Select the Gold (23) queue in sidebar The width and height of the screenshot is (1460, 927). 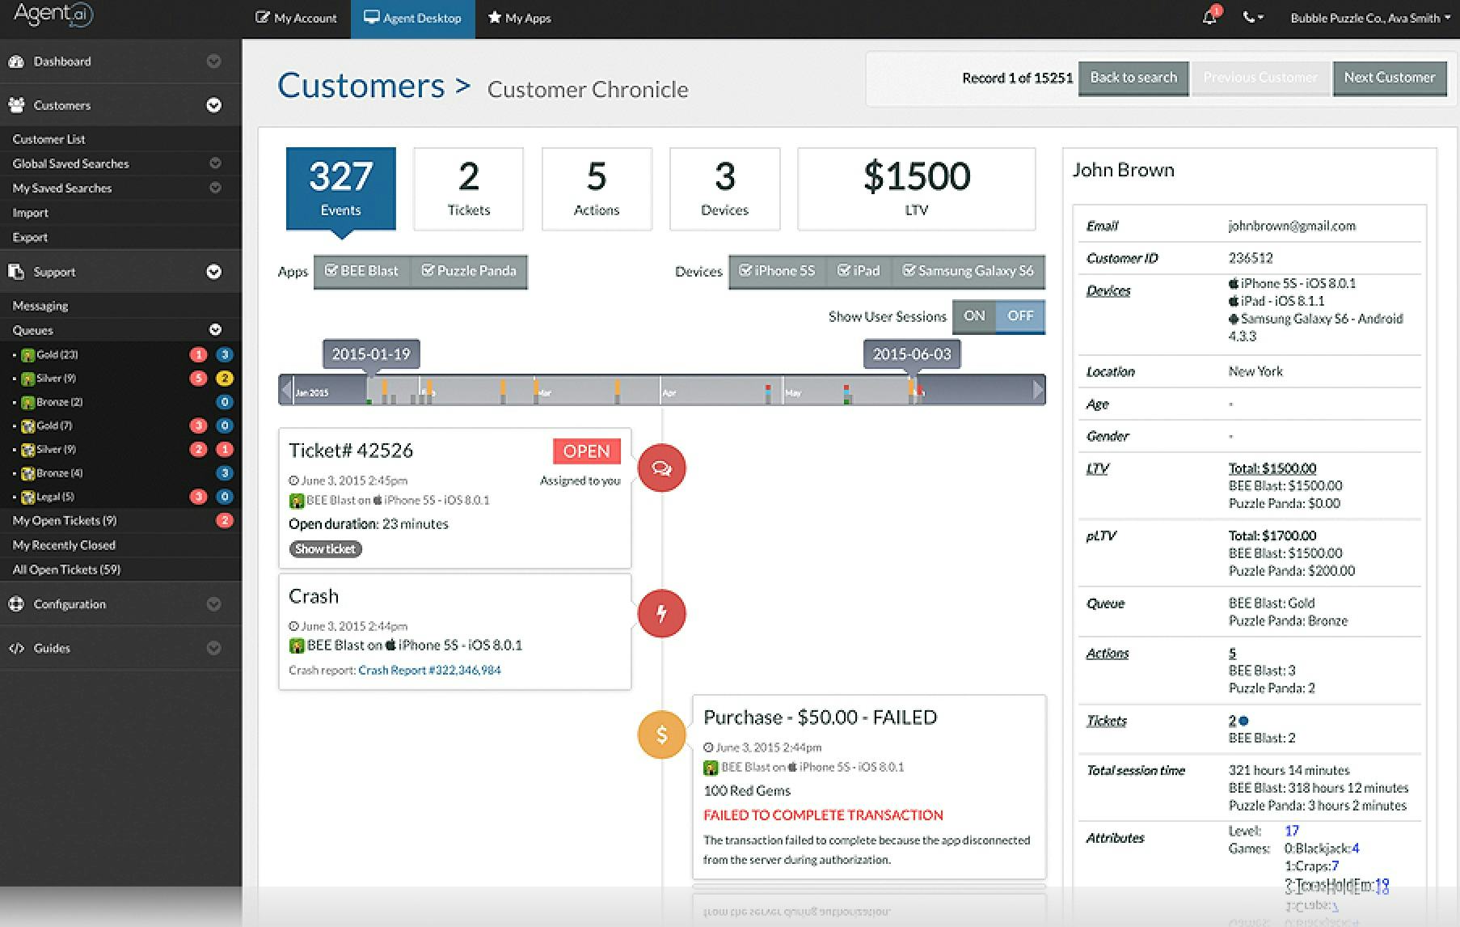pos(57,353)
